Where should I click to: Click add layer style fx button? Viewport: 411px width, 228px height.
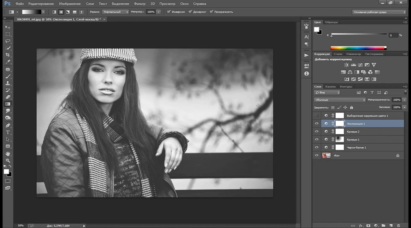(361, 226)
